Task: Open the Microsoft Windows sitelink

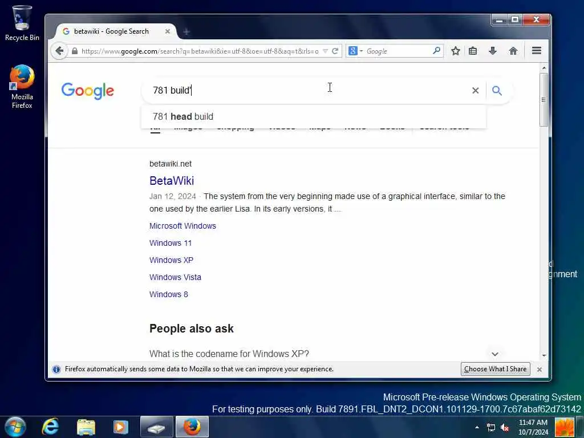Action: pos(182,226)
